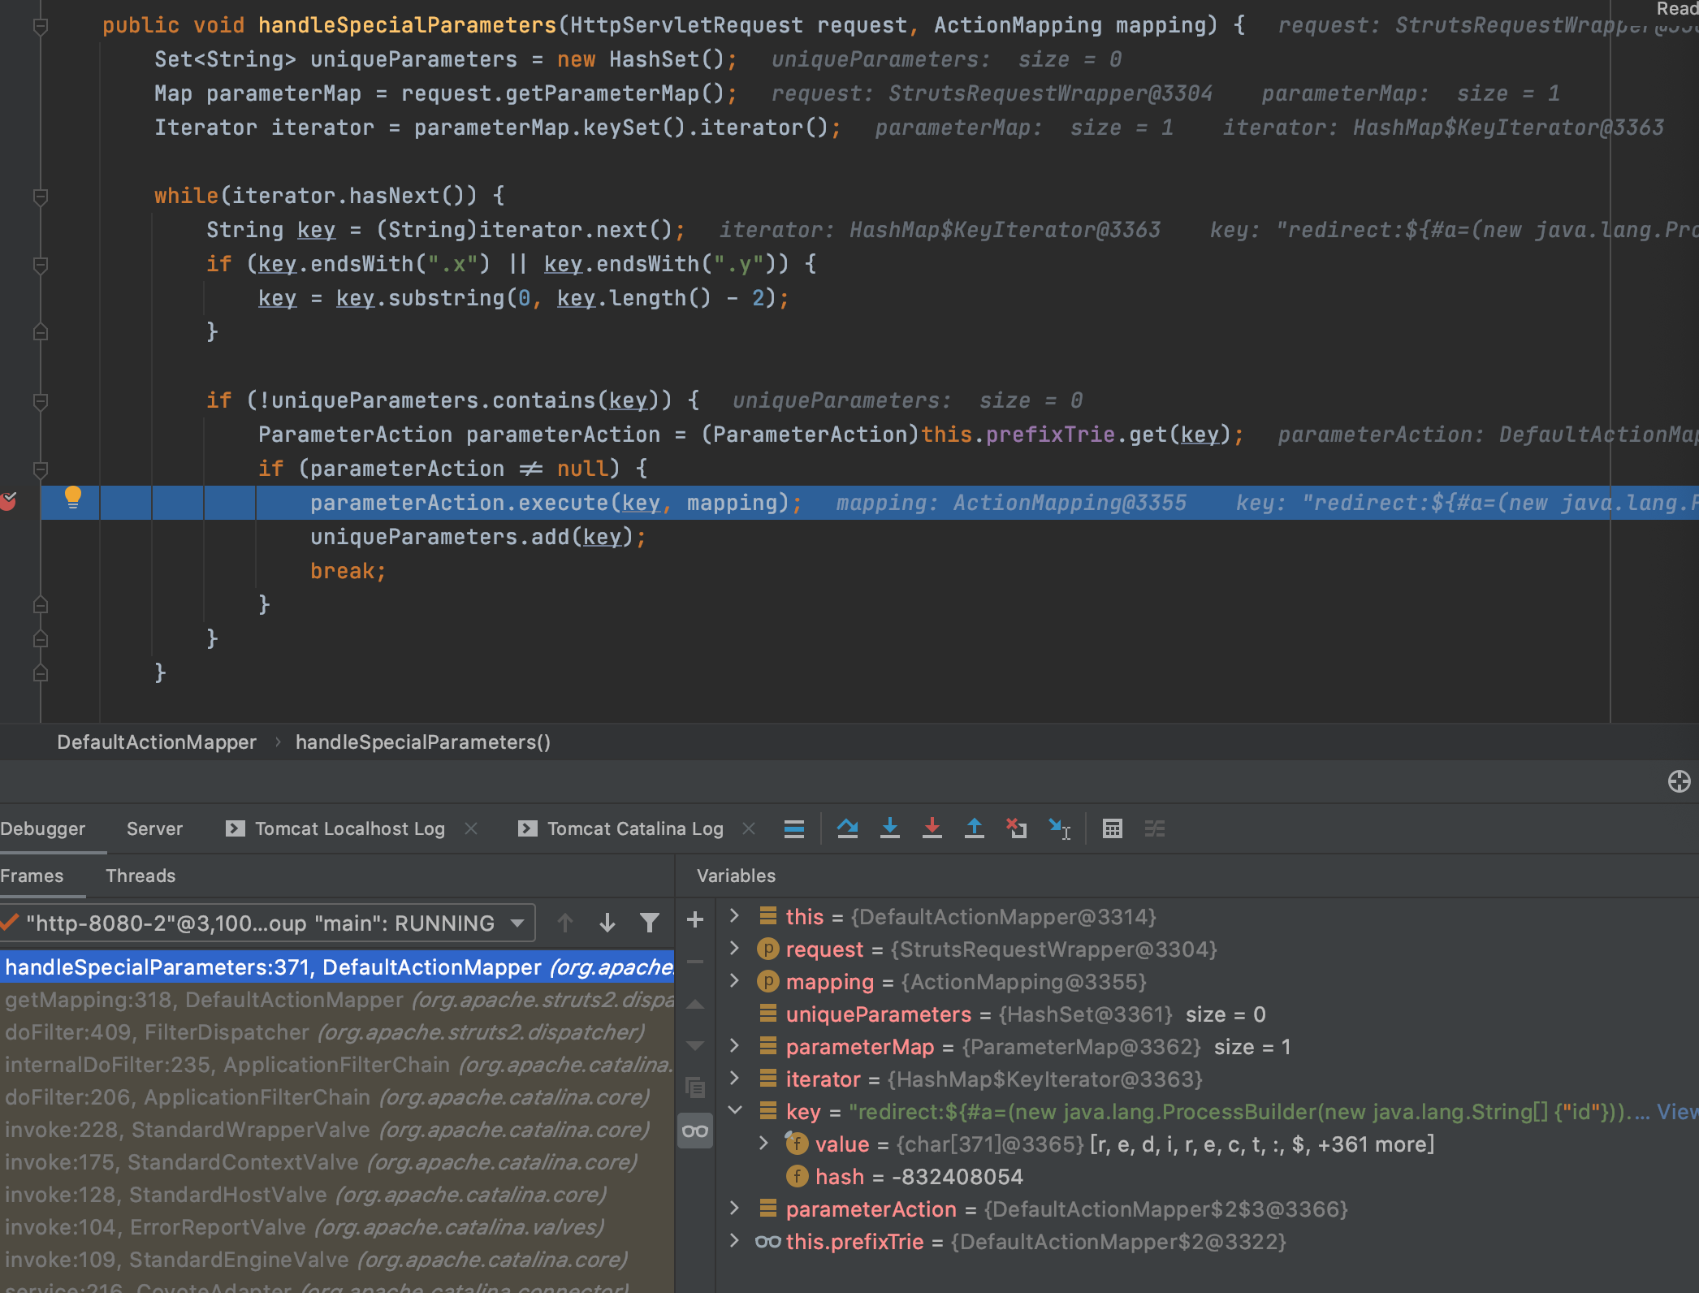The image size is (1699, 1293).
Task: Move watch down in Variables sidebar
Action: click(695, 1045)
